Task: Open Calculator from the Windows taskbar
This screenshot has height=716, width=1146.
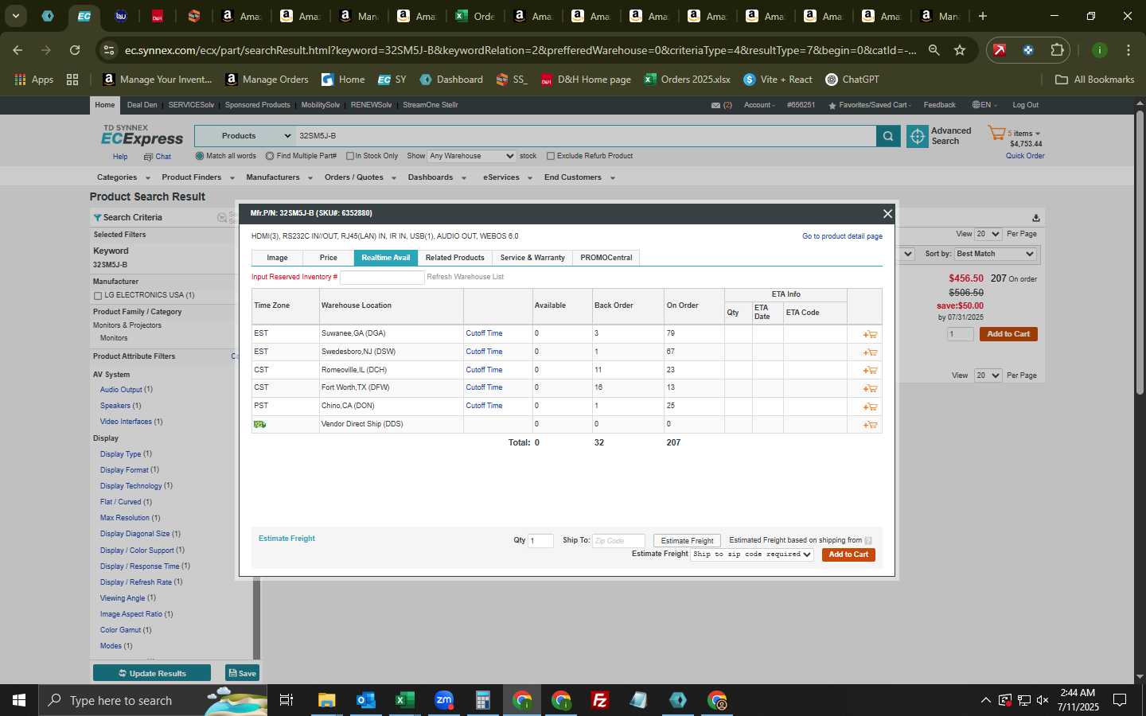Action: (482, 700)
